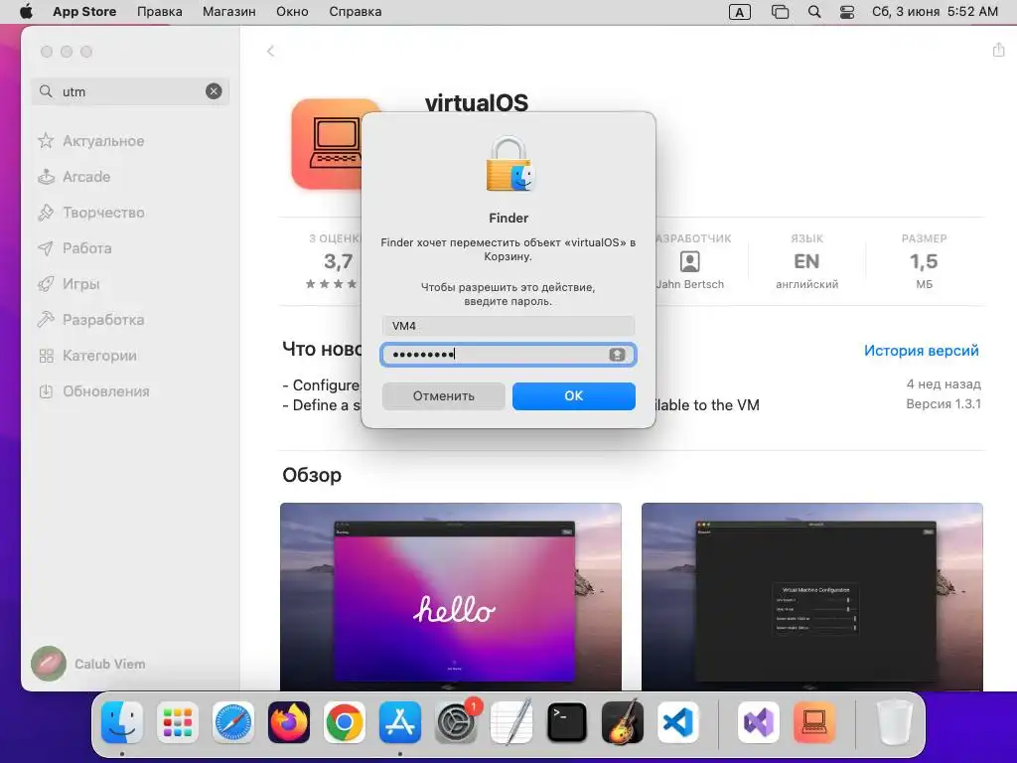Open the Правка menu
Image resolution: width=1017 pixels, height=763 pixels.
(x=160, y=12)
